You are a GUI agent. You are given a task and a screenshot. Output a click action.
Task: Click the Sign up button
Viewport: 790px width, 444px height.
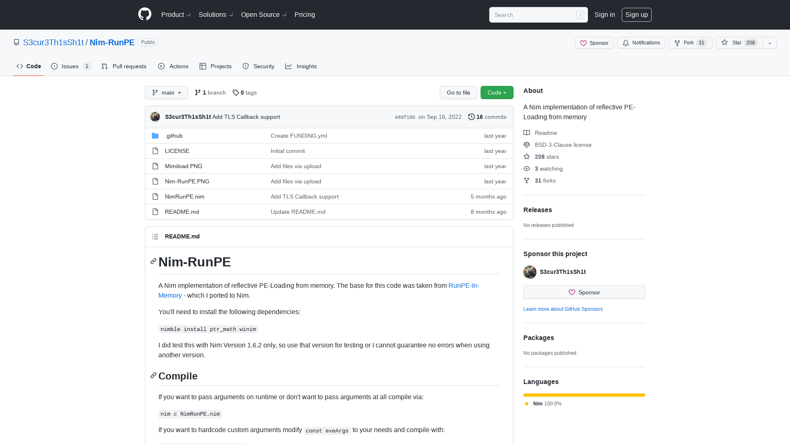point(637,15)
